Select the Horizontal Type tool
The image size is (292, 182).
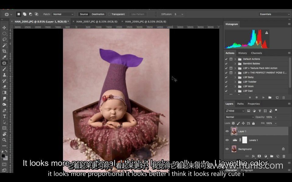[4, 116]
